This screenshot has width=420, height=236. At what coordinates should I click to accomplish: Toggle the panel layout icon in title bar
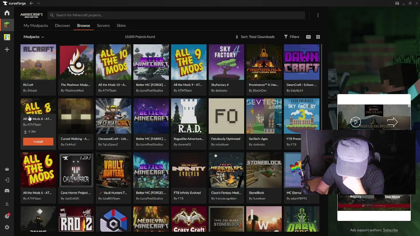pyautogui.click(x=397, y=3)
